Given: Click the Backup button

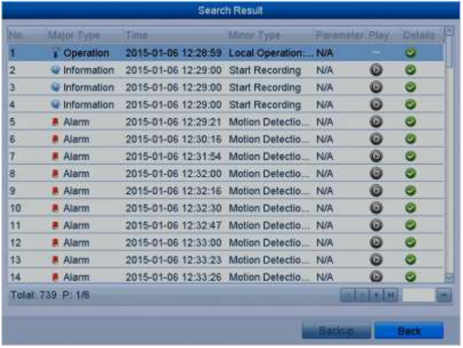Looking at the screenshot, I should (x=336, y=331).
